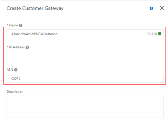Click the ASN field label
This screenshot has height=124, width=168.
[x=10, y=70]
